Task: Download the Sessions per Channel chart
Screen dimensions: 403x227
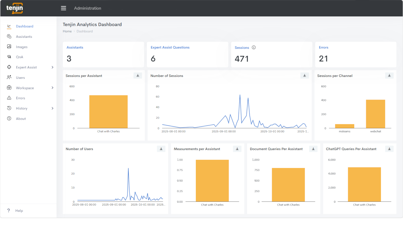Action: [389, 76]
